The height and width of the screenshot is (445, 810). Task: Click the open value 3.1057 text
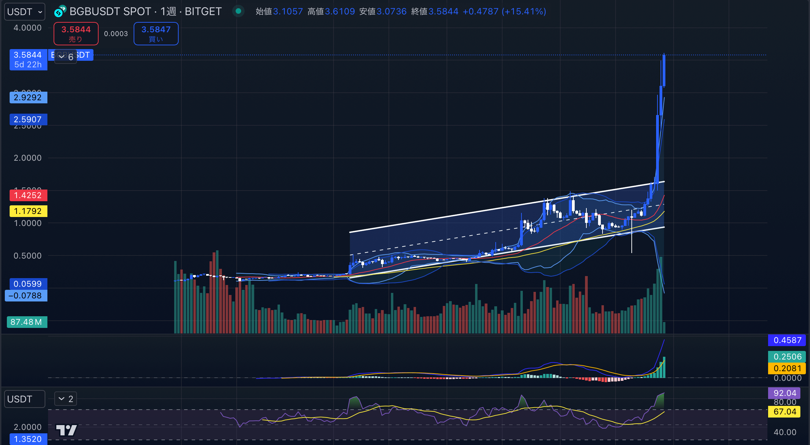pyautogui.click(x=288, y=12)
